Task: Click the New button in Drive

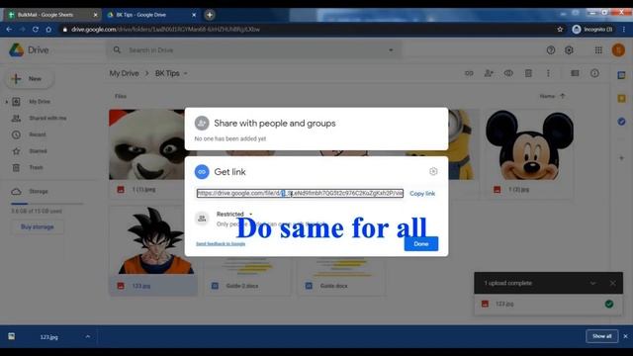Action: tap(29, 79)
